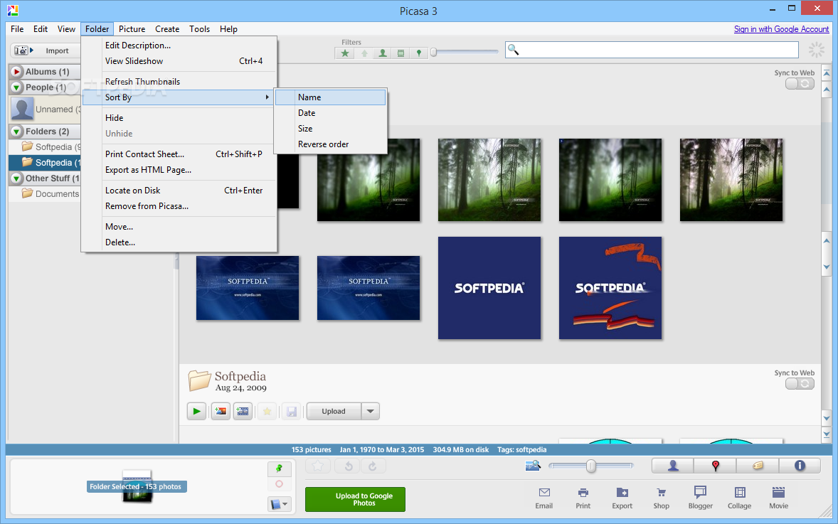Click the Upload to Google Photos button
This screenshot has width=838, height=524.
(356, 499)
